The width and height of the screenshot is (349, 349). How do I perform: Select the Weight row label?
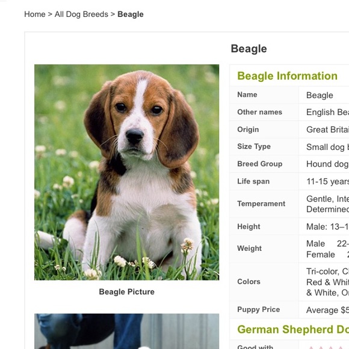click(249, 249)
